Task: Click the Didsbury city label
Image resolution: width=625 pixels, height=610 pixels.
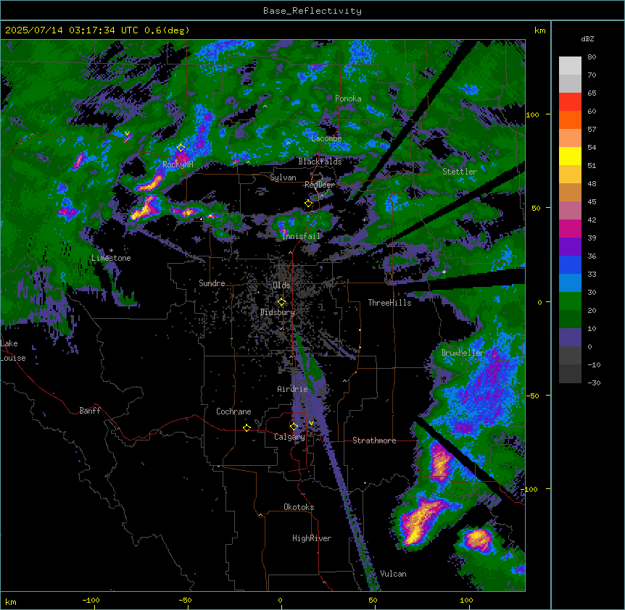Action: click(x=278, y=312)
